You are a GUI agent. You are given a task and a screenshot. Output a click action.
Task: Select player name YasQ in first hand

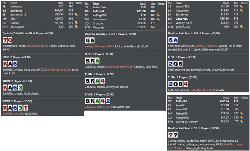14,19
